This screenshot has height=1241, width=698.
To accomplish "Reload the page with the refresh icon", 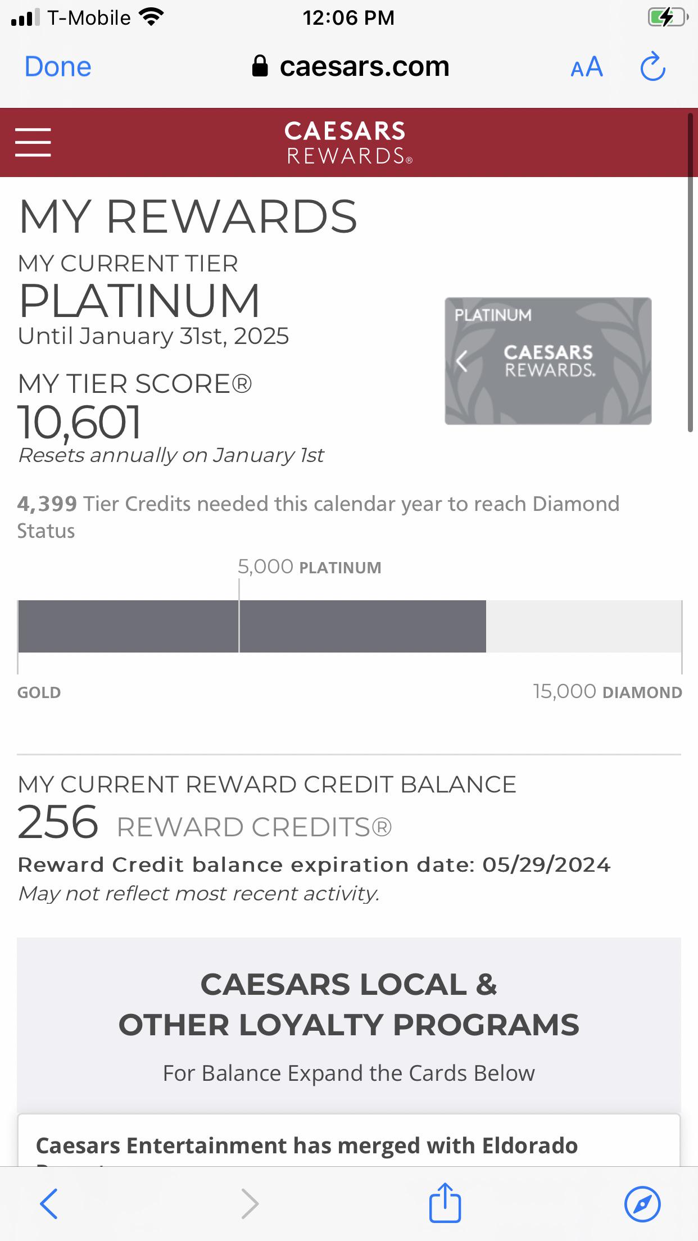I will (652, 66).
